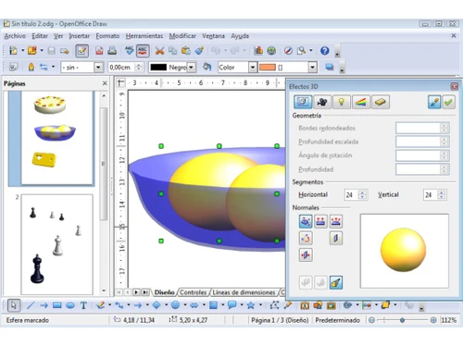Open the Editar menu
This screenshot has width=463, height=347.
(x=40, y=36)
